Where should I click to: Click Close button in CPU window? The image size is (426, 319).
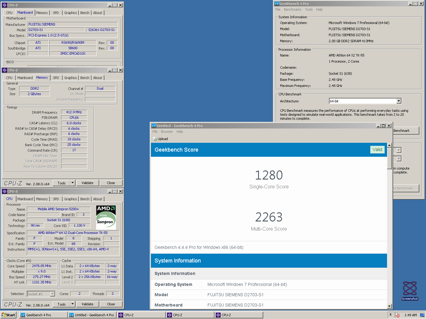[x=111, y=304]
